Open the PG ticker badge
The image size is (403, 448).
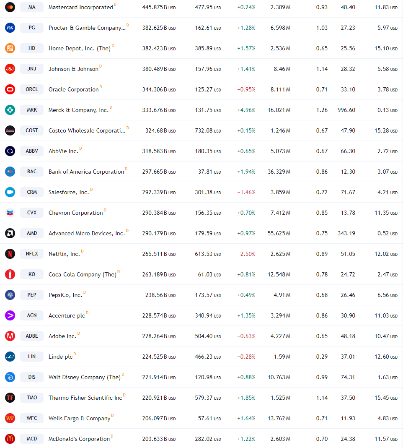(x=32, y=28)
